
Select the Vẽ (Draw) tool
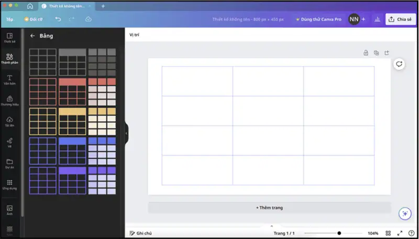point(9,142)
